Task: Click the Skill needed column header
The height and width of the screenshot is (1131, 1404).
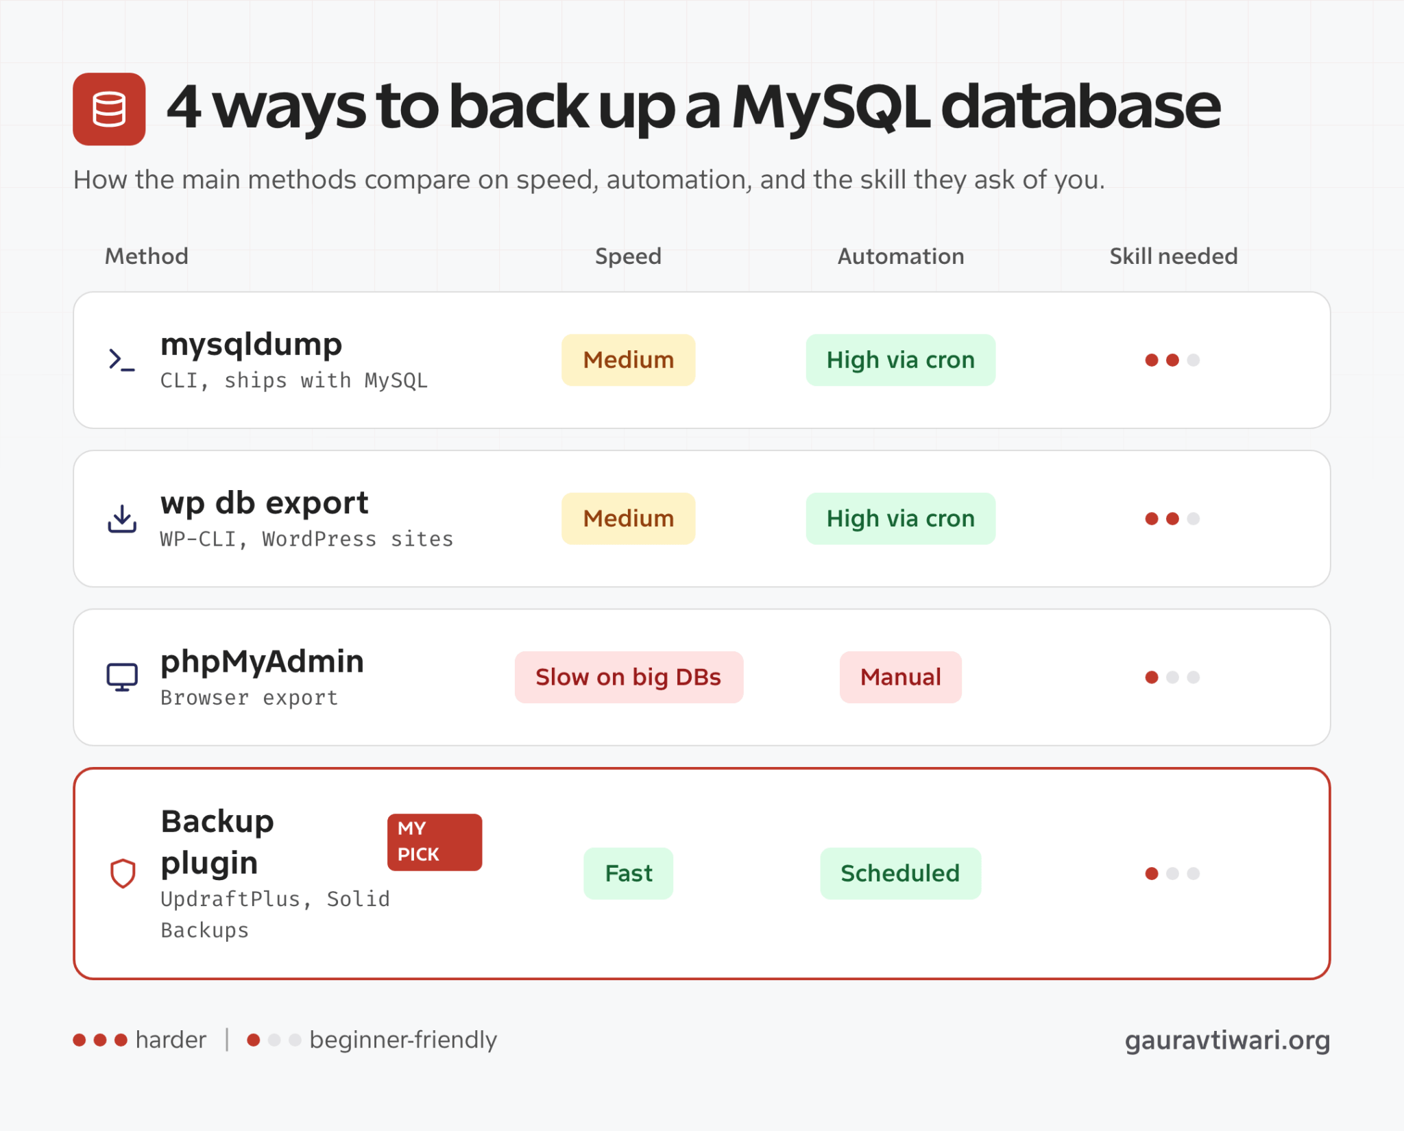Action: pyautogui.click(x=1174, y=256)
